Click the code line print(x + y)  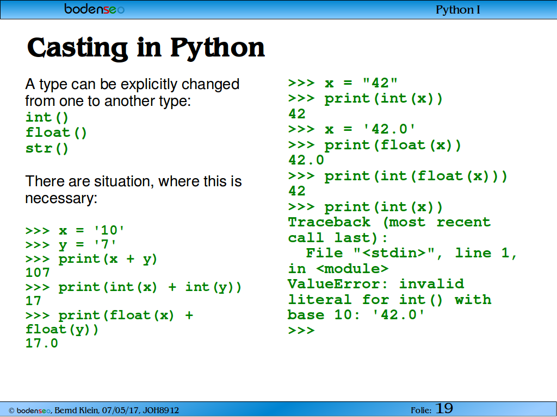click(x=91, y=259)
